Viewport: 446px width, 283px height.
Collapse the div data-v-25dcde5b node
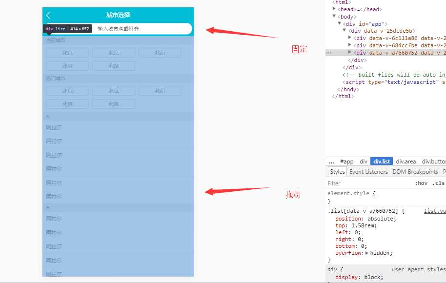coord(345,30)
